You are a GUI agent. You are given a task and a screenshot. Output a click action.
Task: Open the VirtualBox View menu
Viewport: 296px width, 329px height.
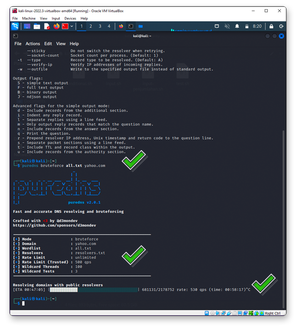click(44, 18)
